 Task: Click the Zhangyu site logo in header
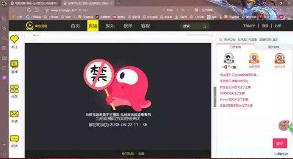pyautogui.click(x=37, y=25)
